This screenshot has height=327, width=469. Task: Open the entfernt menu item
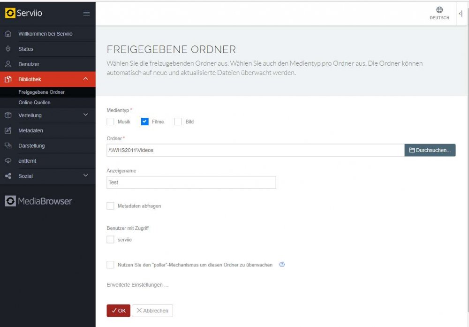(47, 160)
